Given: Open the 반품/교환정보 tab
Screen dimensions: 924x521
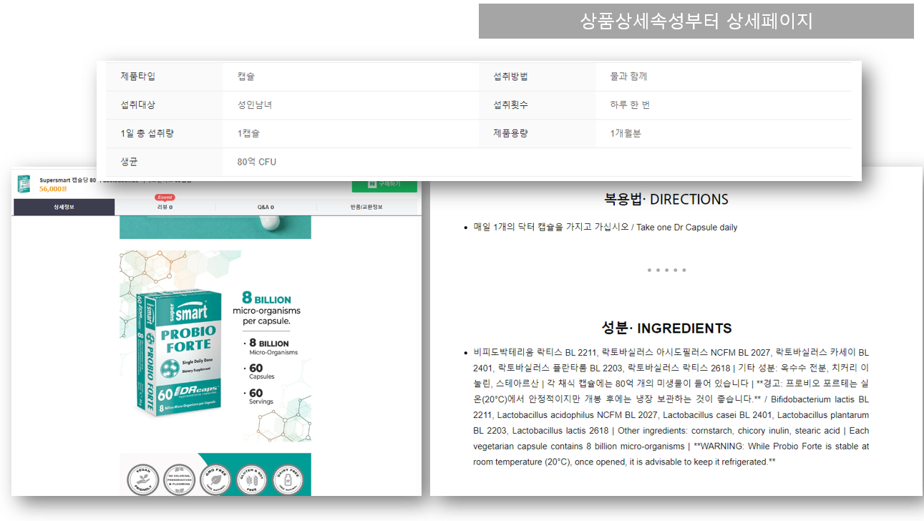Looking at the screenshot, I should [x=366, y=208].
